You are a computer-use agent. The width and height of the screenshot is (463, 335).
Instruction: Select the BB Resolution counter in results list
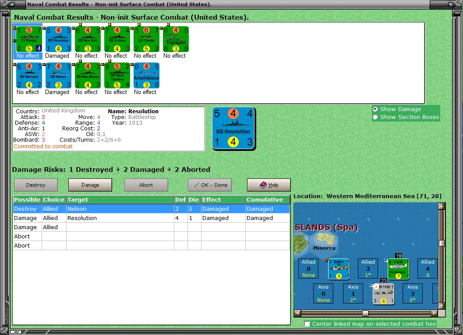point(58,39)
